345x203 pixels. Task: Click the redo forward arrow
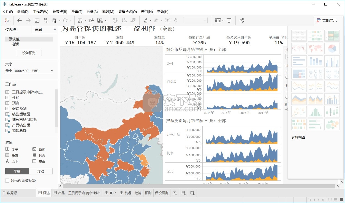[x=28, y=20]
